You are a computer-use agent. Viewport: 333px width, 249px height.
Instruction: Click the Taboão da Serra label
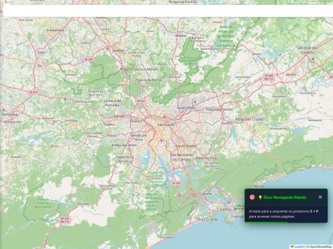(138, 138)
